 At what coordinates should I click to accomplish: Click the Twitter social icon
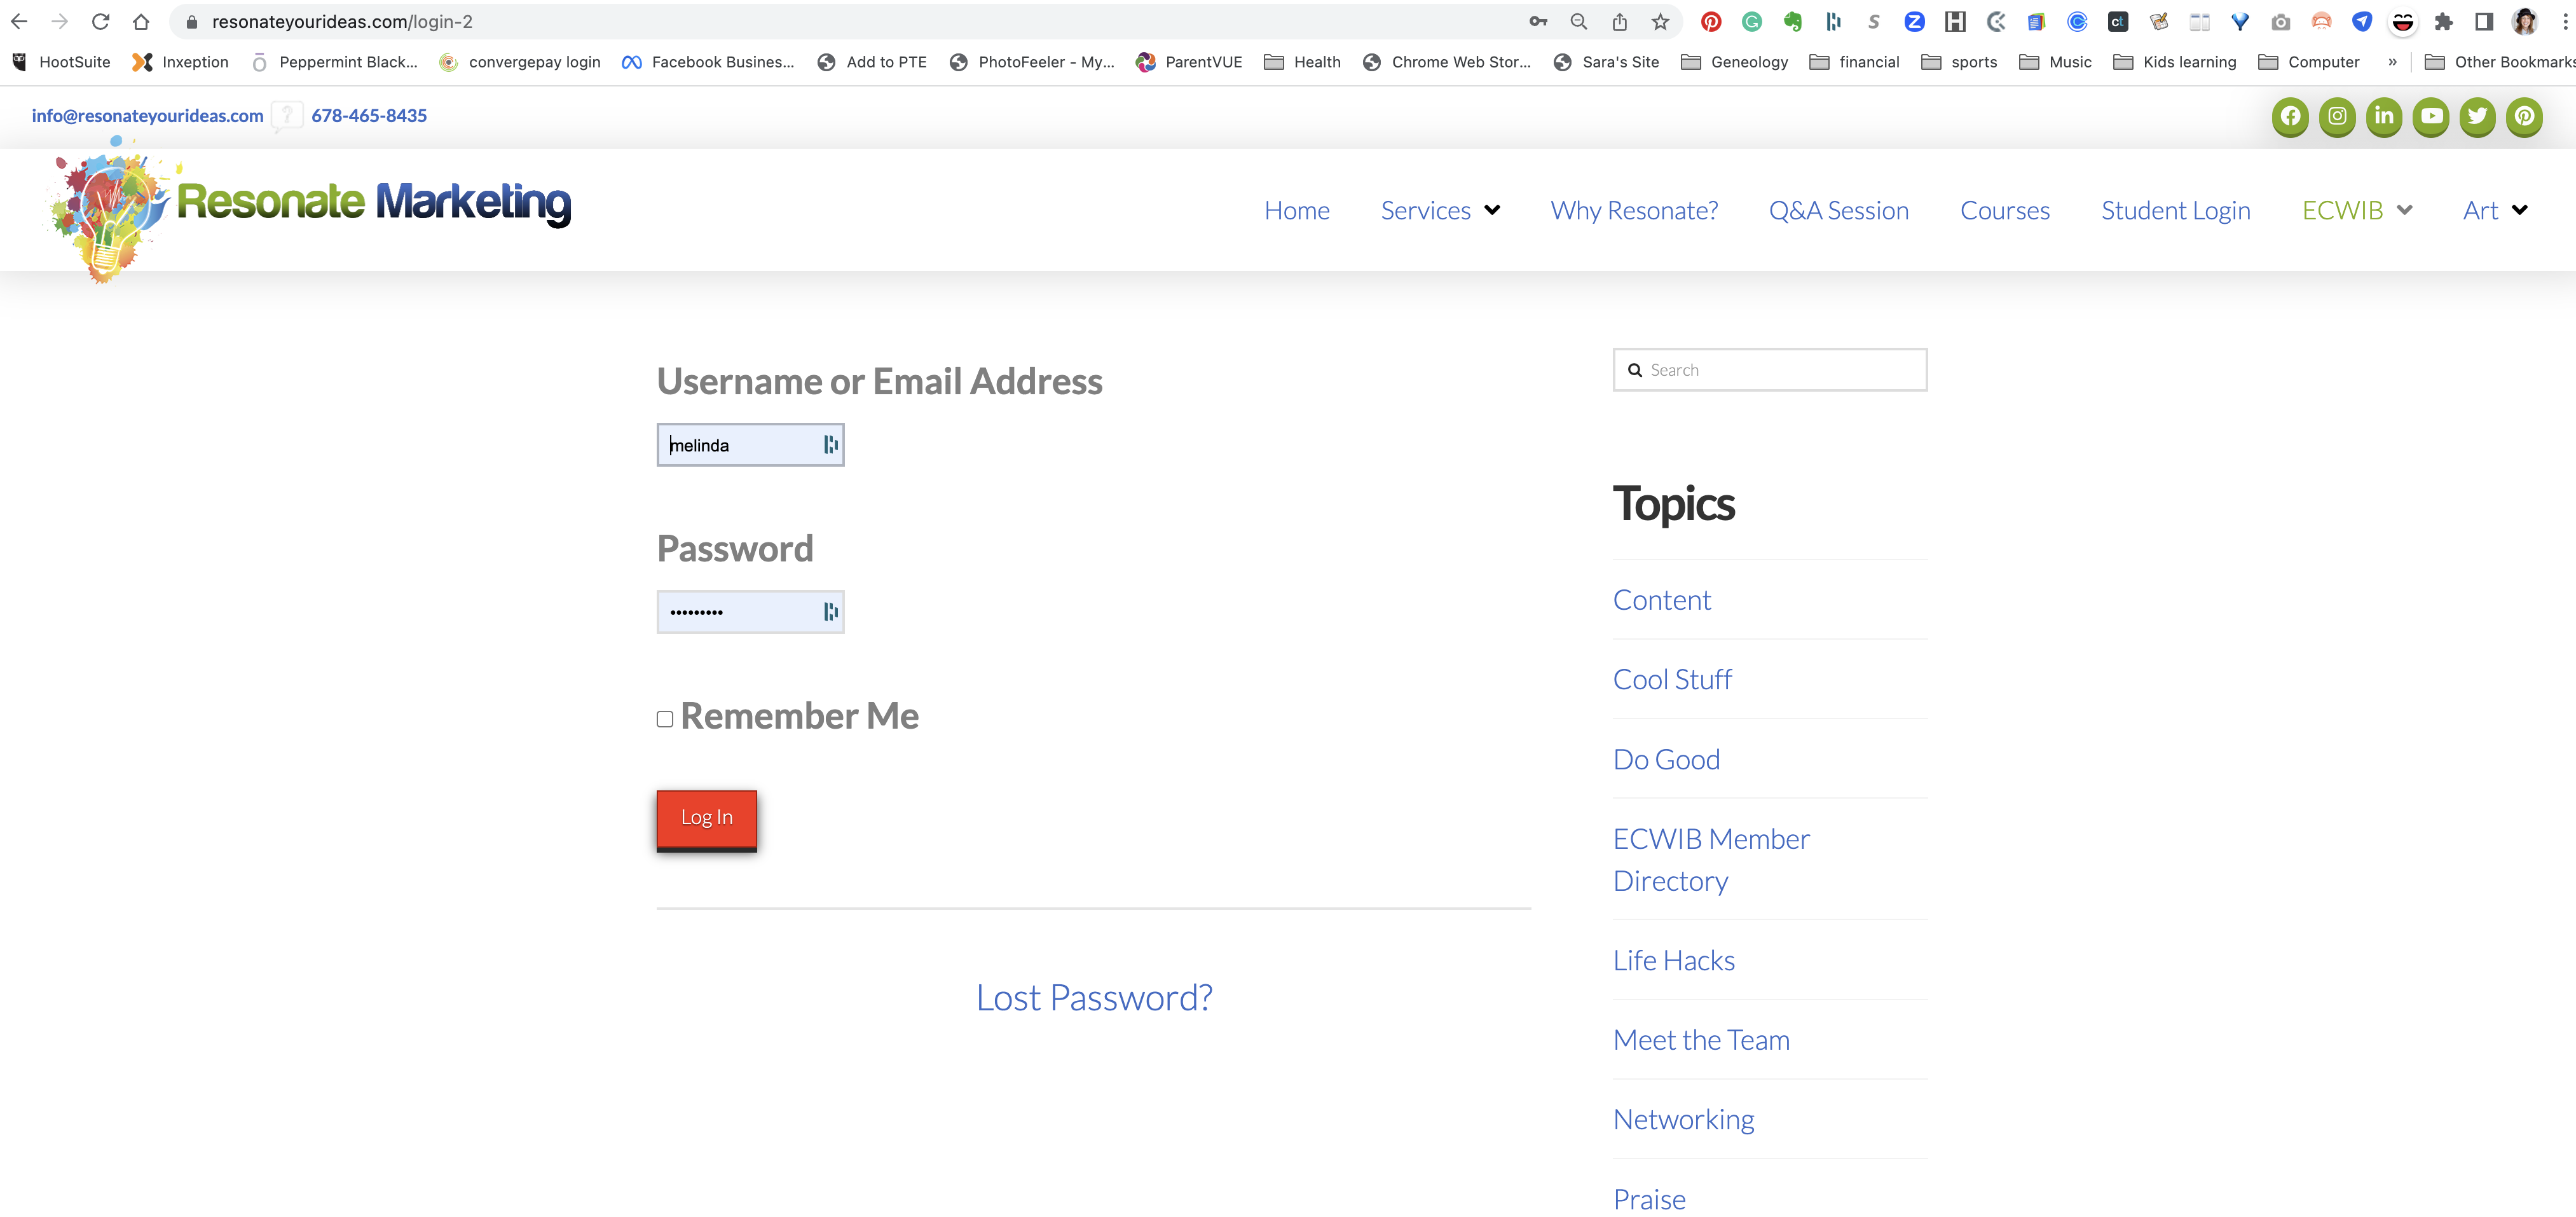pos(2477,116)
